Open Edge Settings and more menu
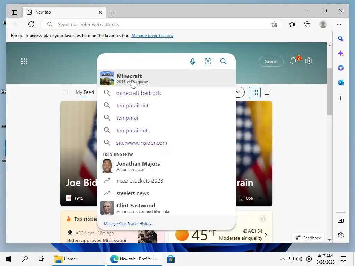 339,24
